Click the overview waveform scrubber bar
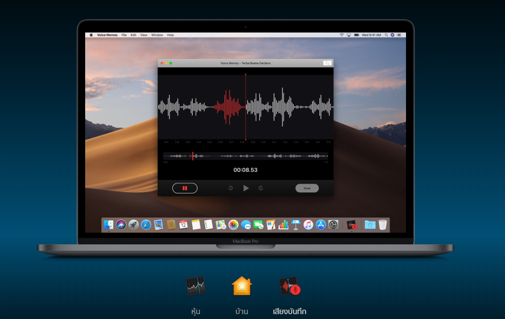The width and height of the screenshot is (505, 319). point(245,157)
